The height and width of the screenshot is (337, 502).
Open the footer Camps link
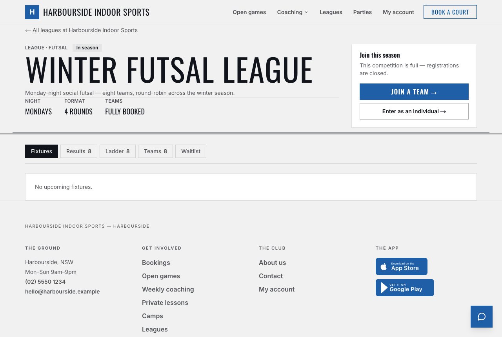click(x=153, y=316)
